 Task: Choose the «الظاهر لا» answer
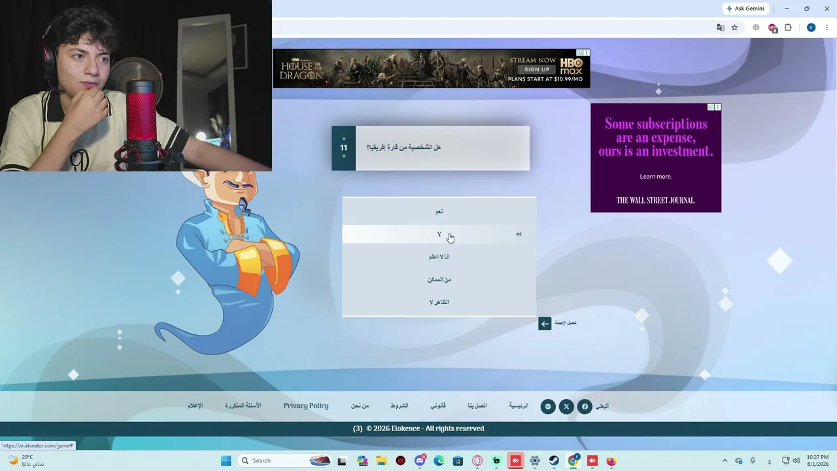439,302
